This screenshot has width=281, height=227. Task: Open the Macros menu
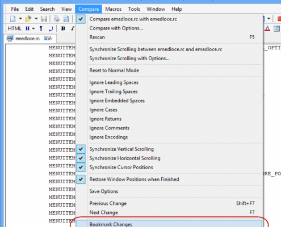tap(114, 9)
